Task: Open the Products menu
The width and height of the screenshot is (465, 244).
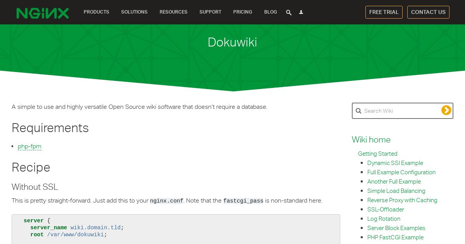Action: (x=96, y=12)
